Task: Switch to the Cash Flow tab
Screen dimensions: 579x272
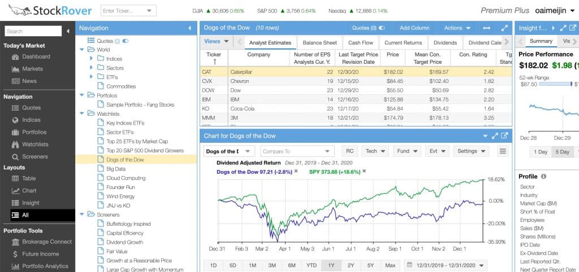Action: (x=360, y=43)
